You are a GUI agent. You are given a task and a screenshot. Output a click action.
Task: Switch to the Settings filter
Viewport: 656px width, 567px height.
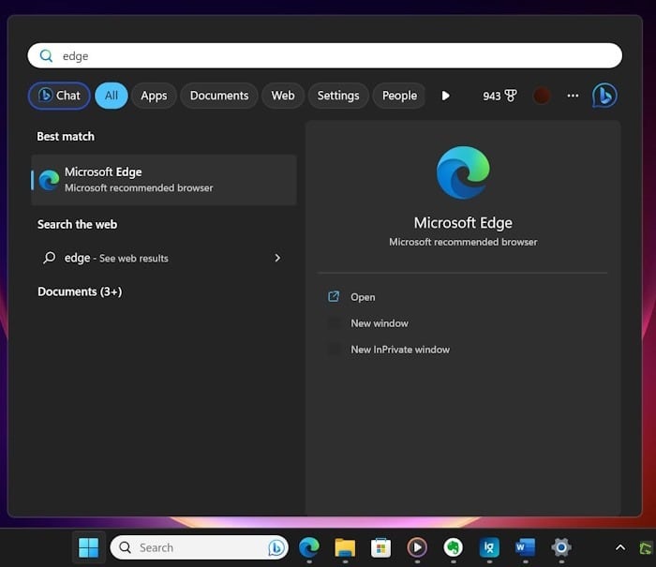(338, 96)
